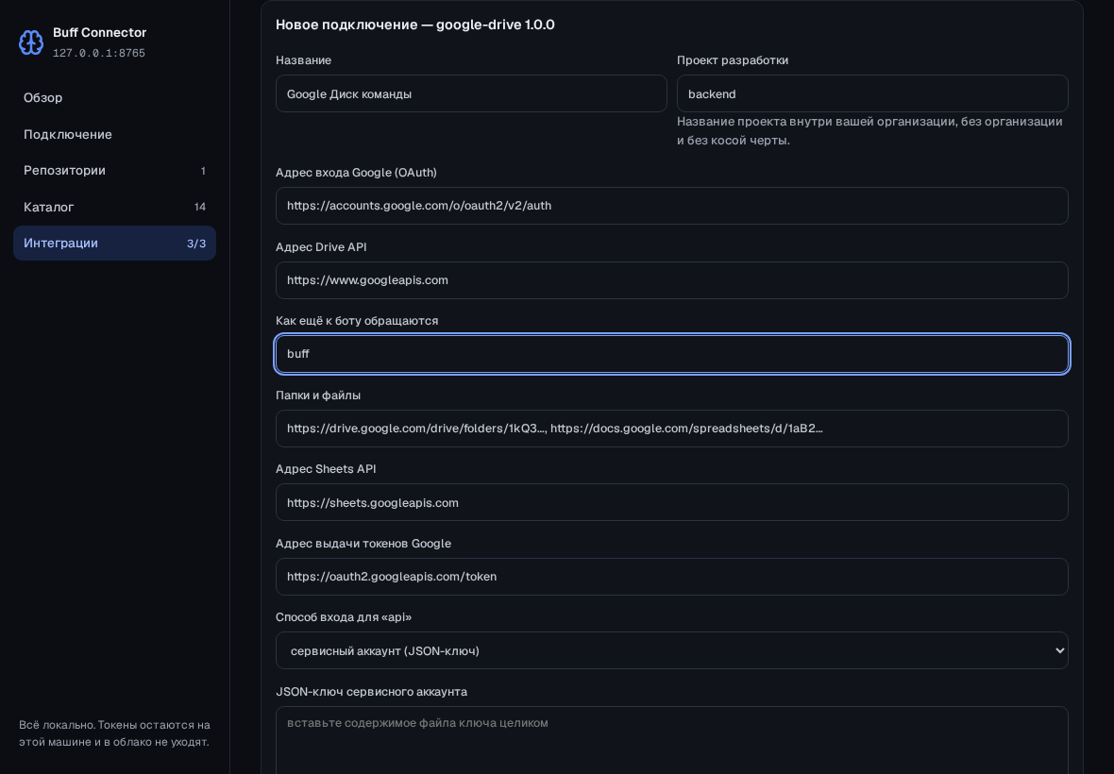Focus the Папки и файлы input
The height and width of the screenshot is (774, 1114).
(671, 429)
